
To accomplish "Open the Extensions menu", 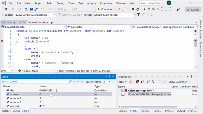I will 106,3.
